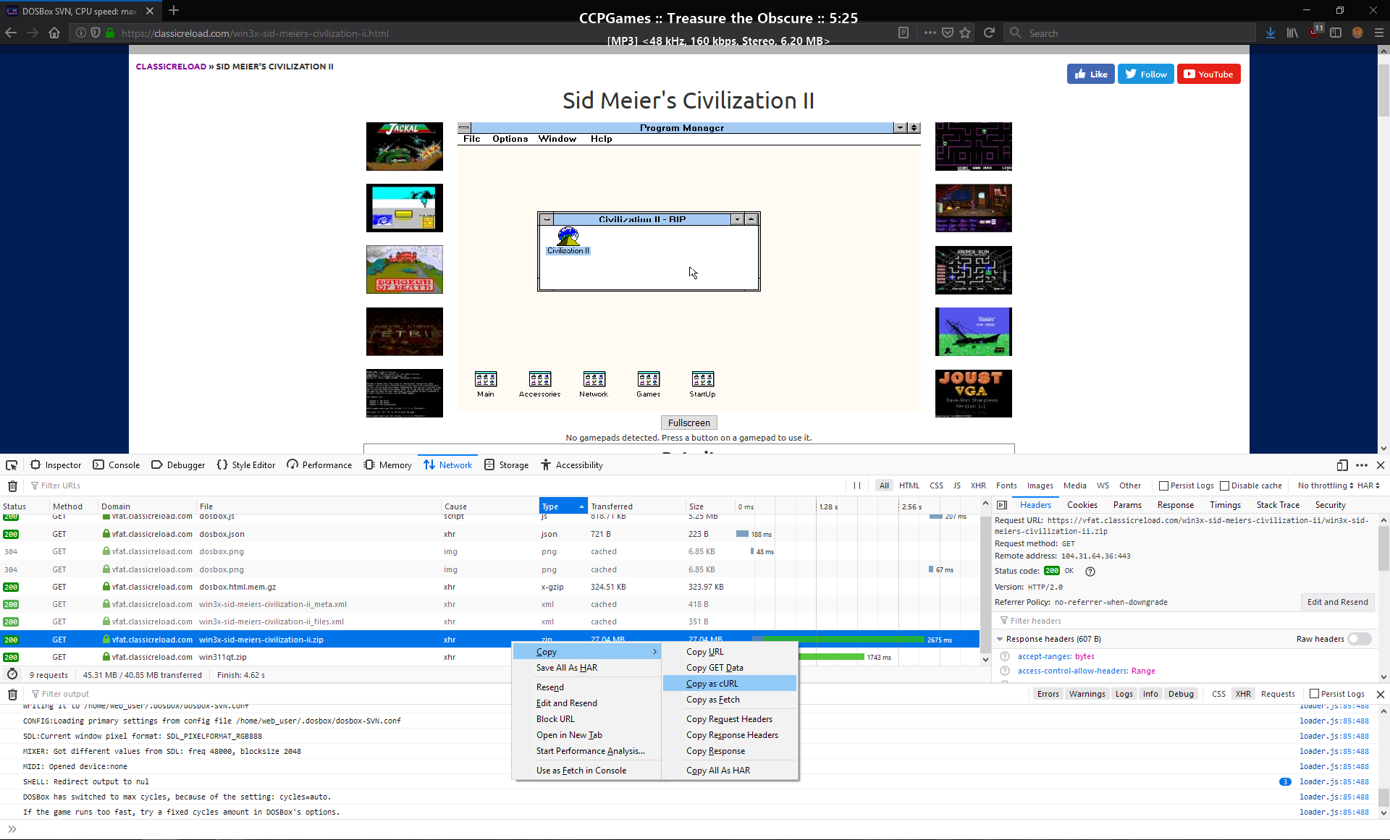1390x840 pixels.
Task: Click the element picker icon in devtools
Action: click(12, 465)
